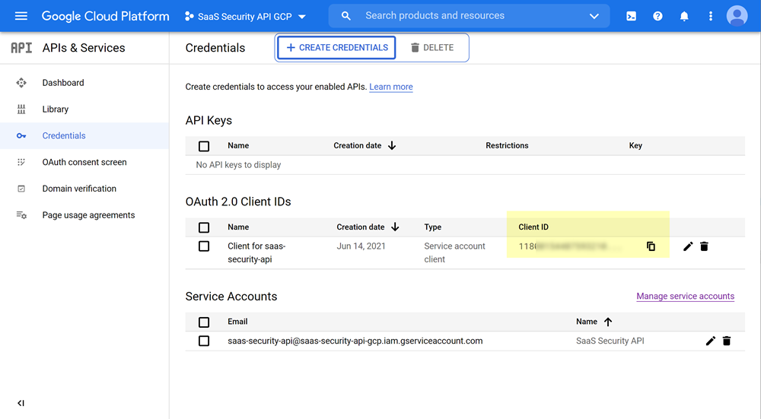Open the Library page in sidebar
Viewport: 761px width, 419px height.
(x=55, y=110)
